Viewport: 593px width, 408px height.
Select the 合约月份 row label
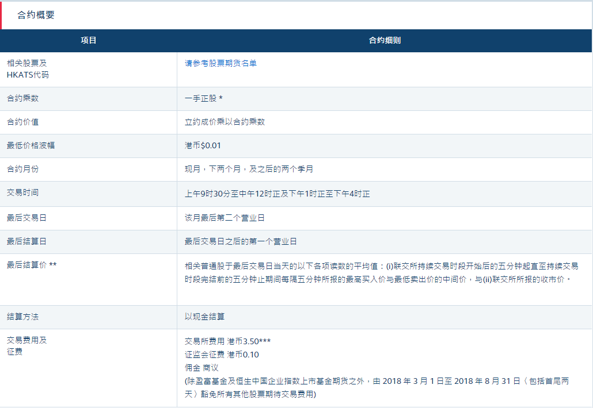pyautogui.click(x=23, y=170)
